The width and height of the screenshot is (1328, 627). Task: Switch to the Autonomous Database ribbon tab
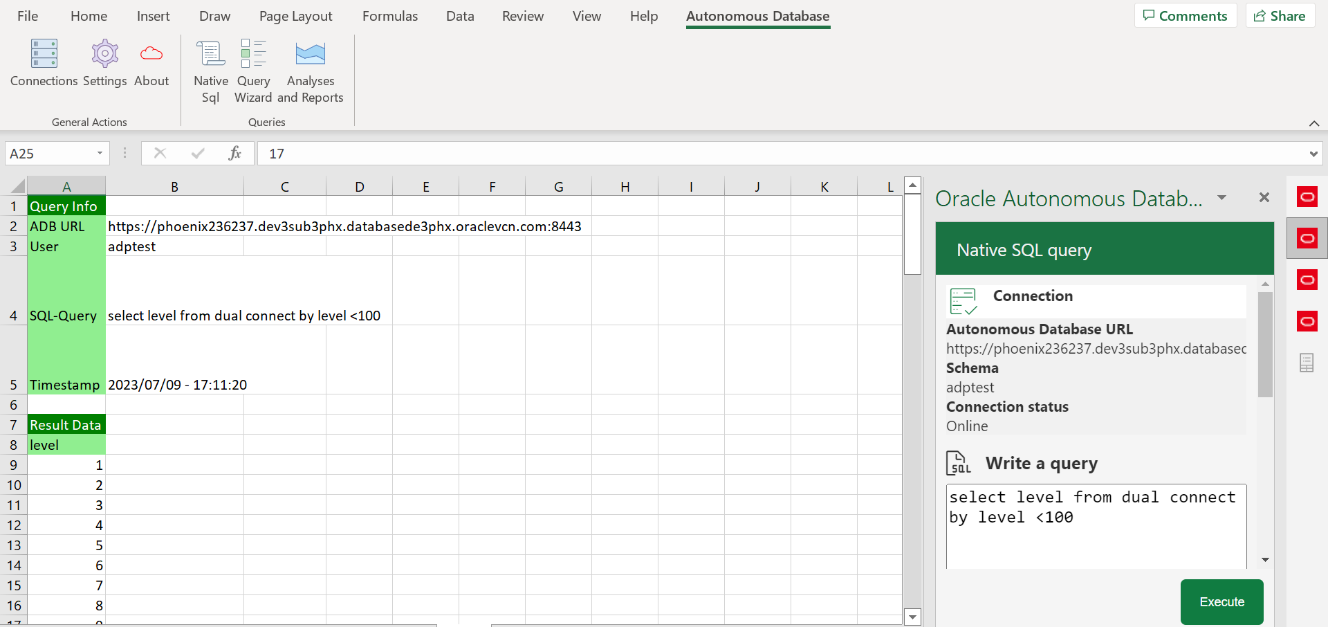(757, 15)
